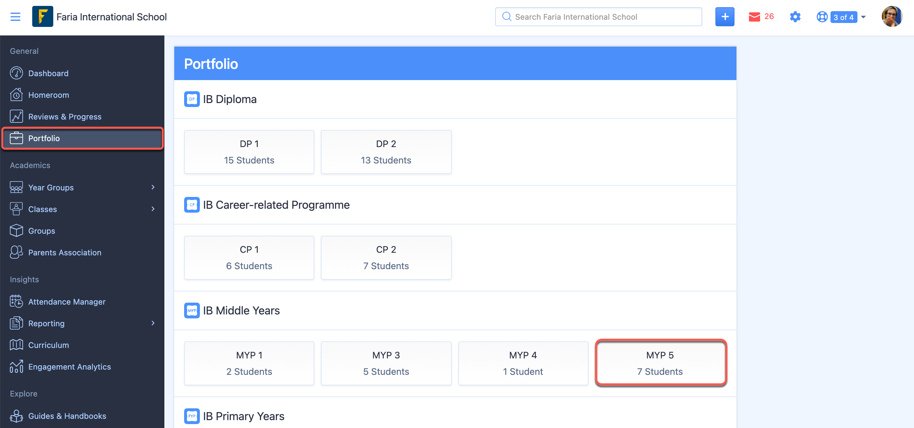Click the IB Diploma heading
914x428 pixels.
(x=229, y=99)
